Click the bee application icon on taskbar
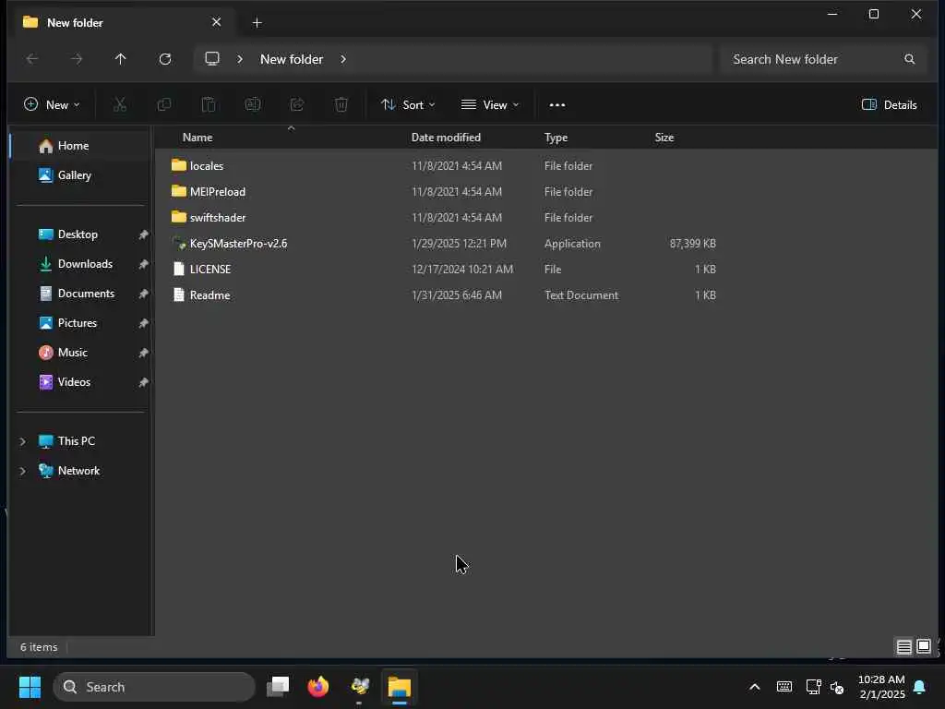Viewport: 945px width, 709px height. (x=359, y=687)
